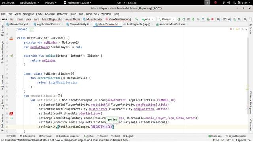
Task: Click the Profile app gauge icon
Action: pyautogui.click(x=203, y=19)
